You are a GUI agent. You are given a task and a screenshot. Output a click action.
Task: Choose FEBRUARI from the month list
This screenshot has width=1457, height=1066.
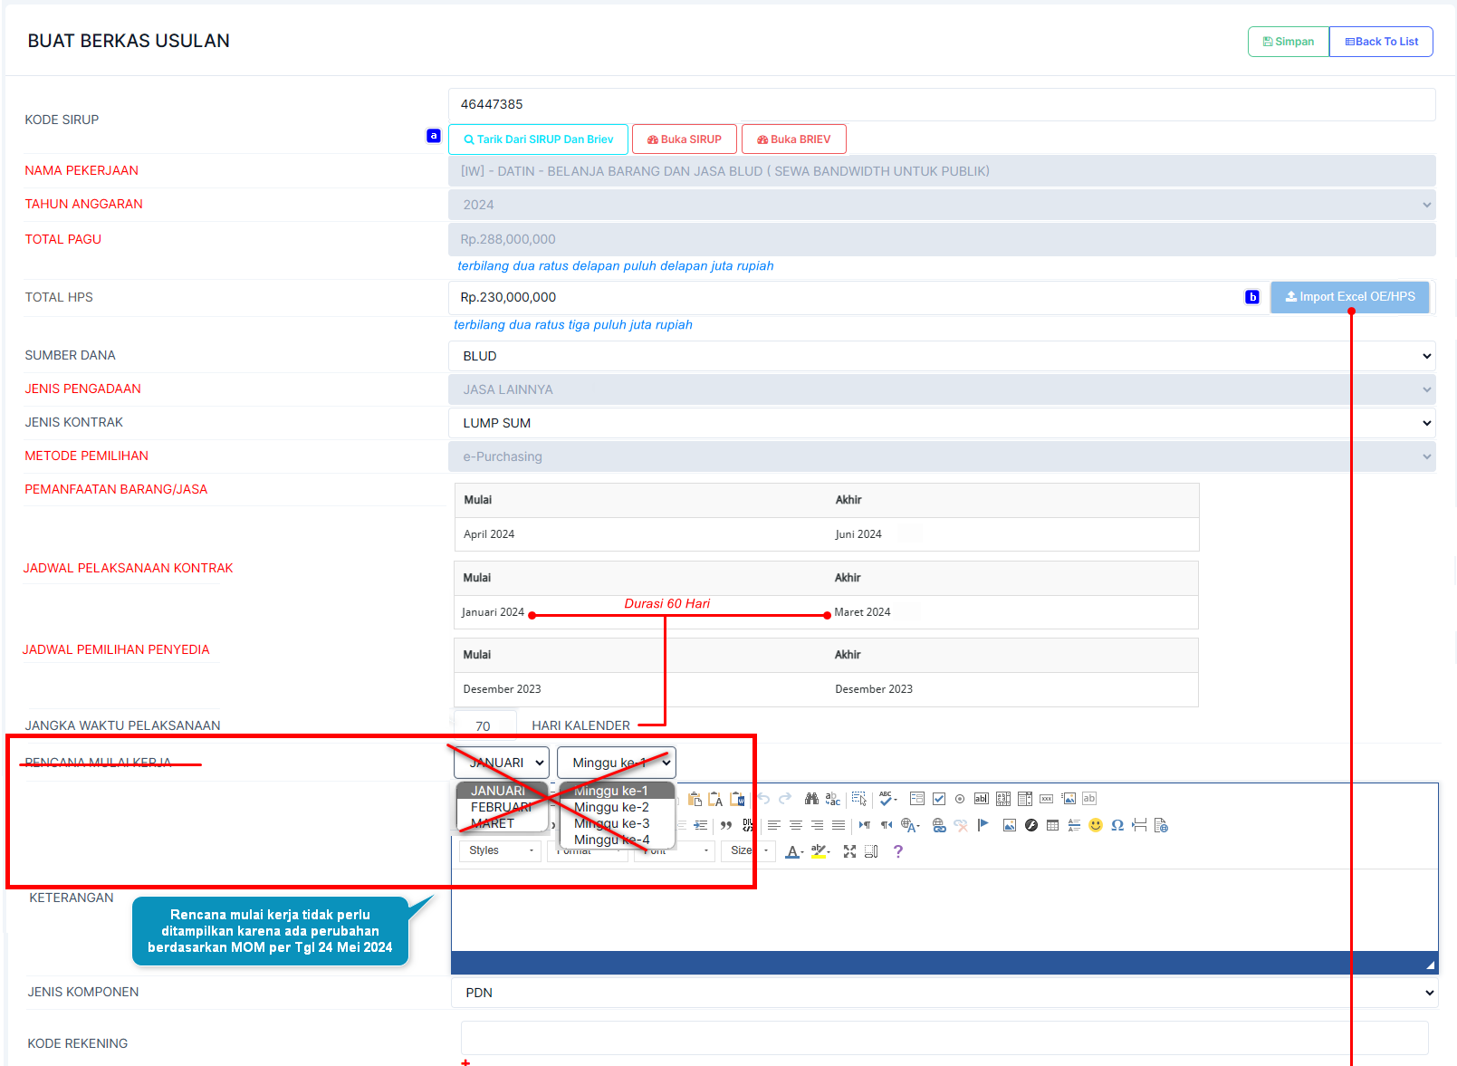[501, 807]
